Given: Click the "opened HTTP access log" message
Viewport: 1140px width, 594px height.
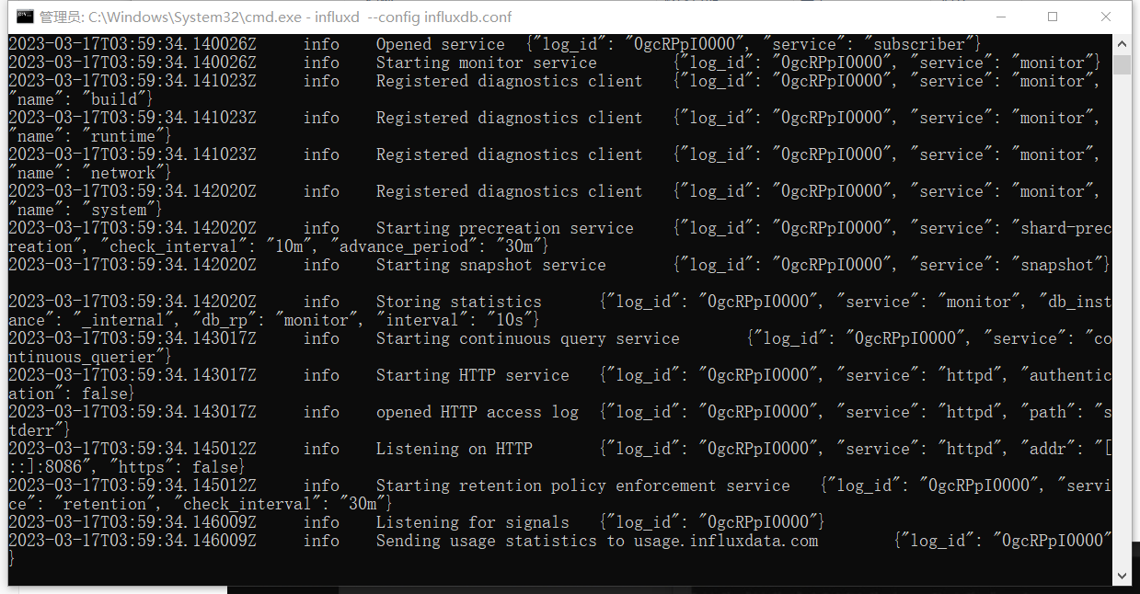Looking at the screenshot, I should [x=477, y=412].
